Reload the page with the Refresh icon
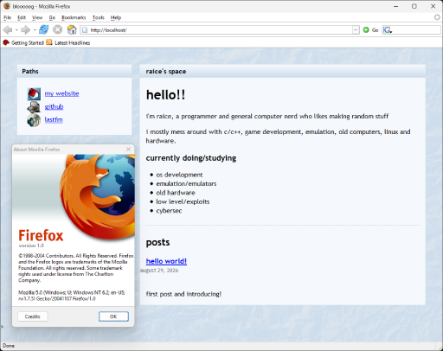Screen dimensions: 443x351 click(x=44, y=29)
